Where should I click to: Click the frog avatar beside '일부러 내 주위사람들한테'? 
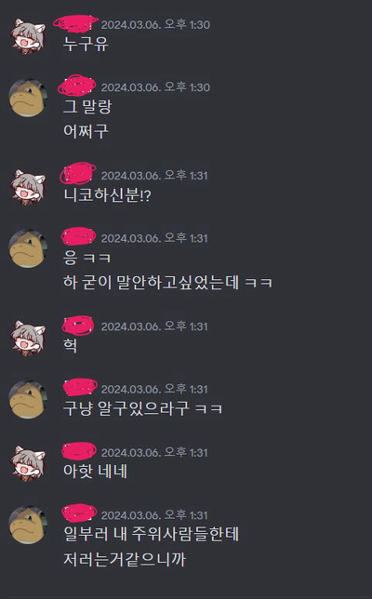(28, 526)
